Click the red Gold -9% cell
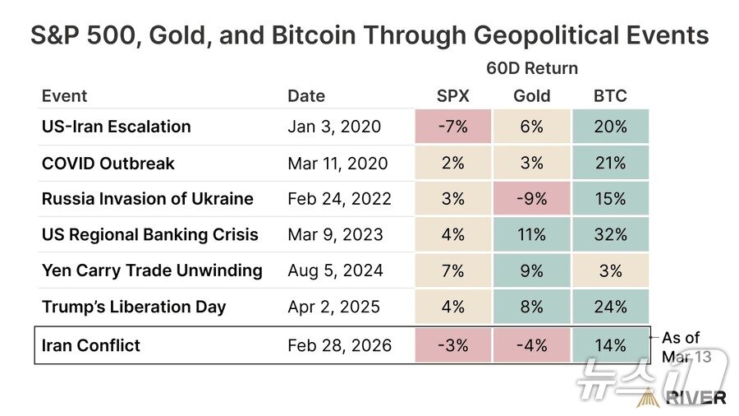 [531, 199]
